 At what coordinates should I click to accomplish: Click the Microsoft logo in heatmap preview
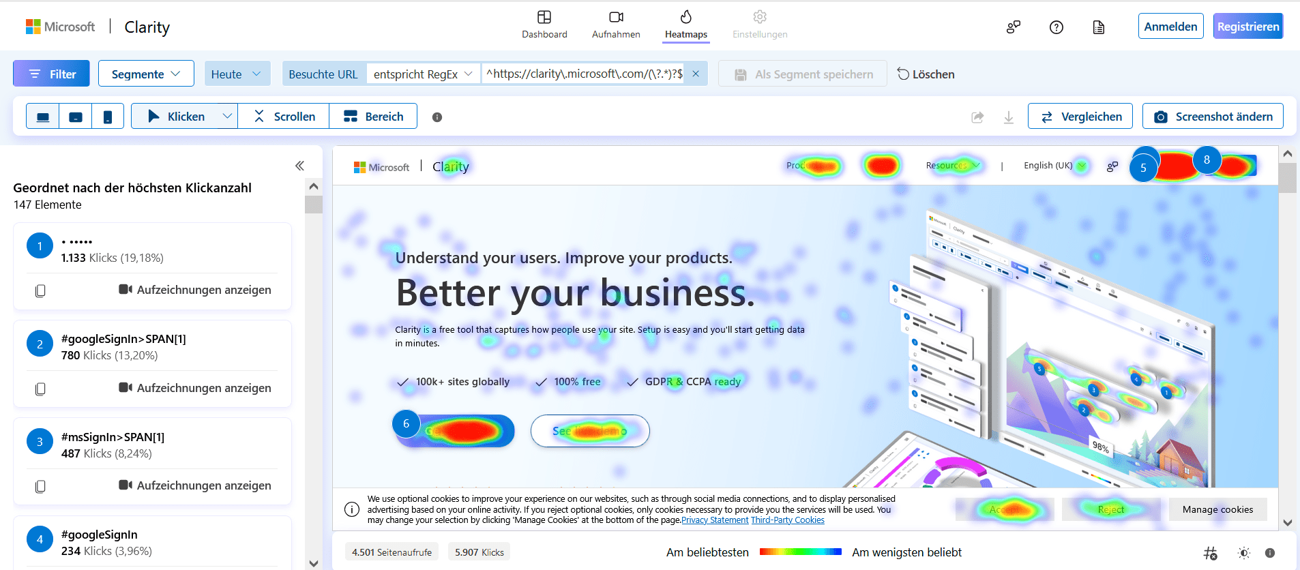point(381,167)
